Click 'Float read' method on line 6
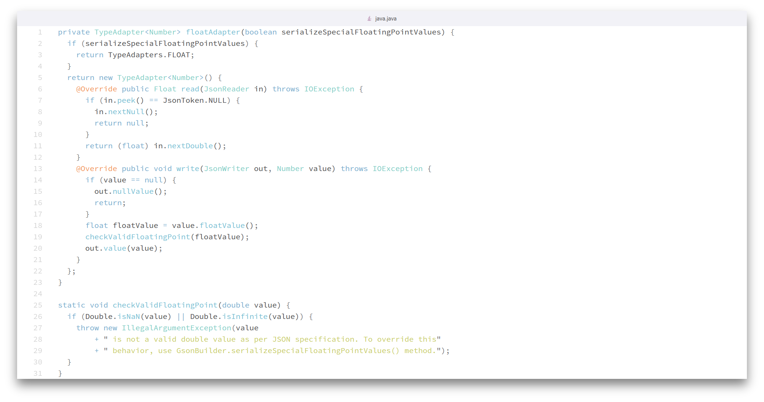This screenshot has height=402, width=764. [x=176, y=89]
